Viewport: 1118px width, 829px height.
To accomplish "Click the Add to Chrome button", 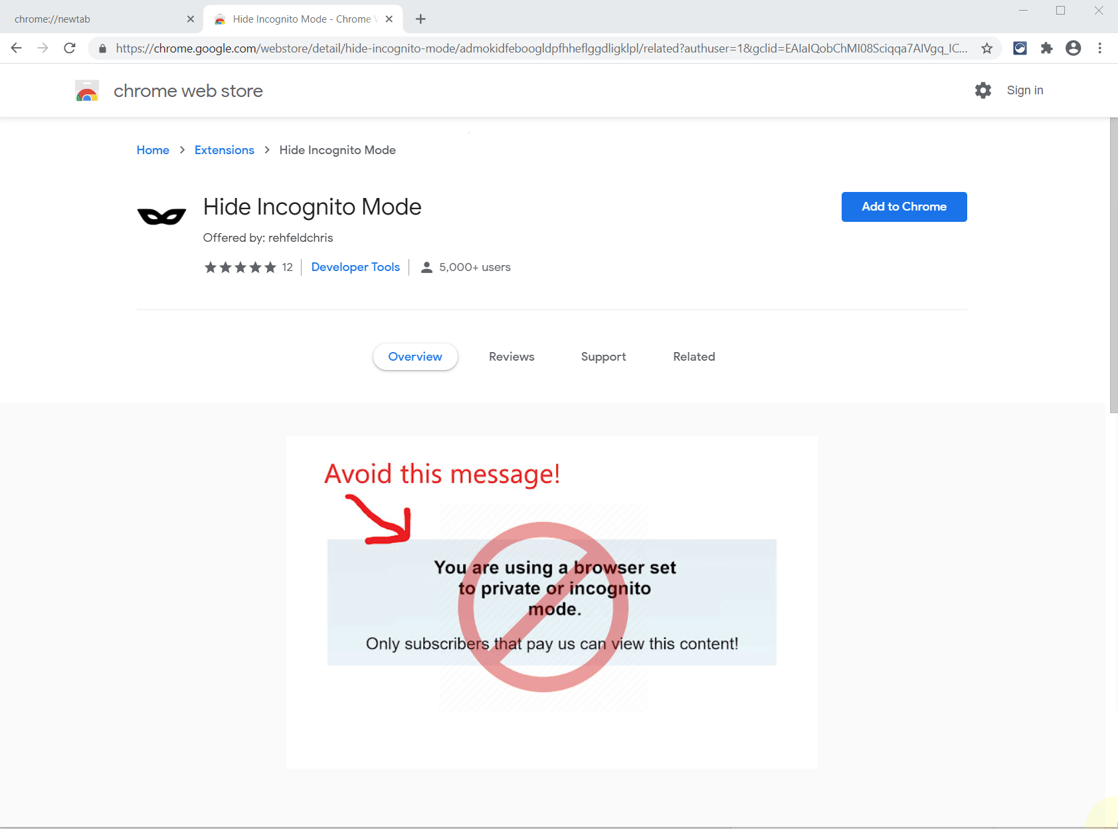I will click(x=904, y=207).
